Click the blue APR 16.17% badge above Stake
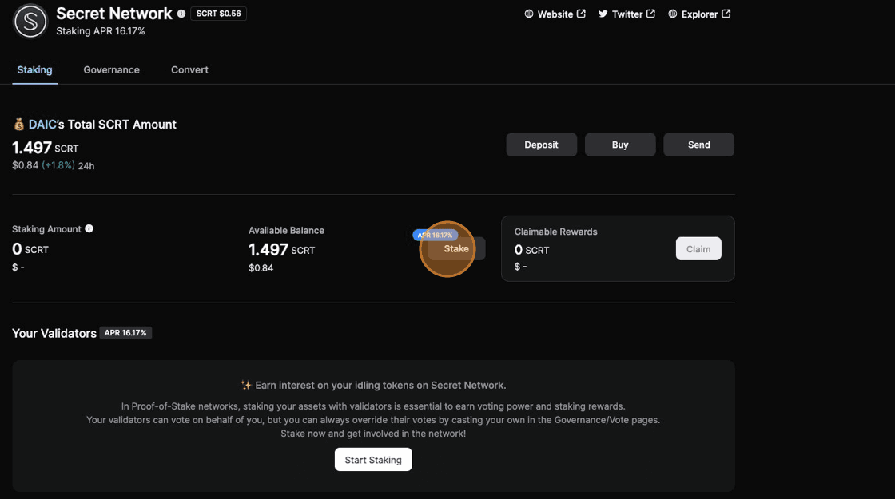895x499 pixels. pyautogui.click(x=436, y=236)
